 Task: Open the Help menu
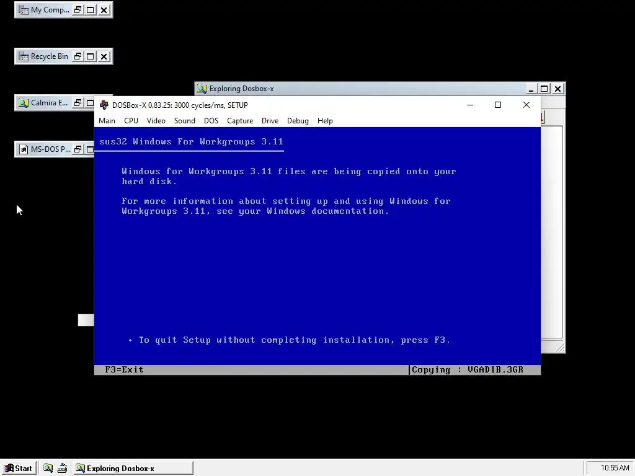pos(325,121)
